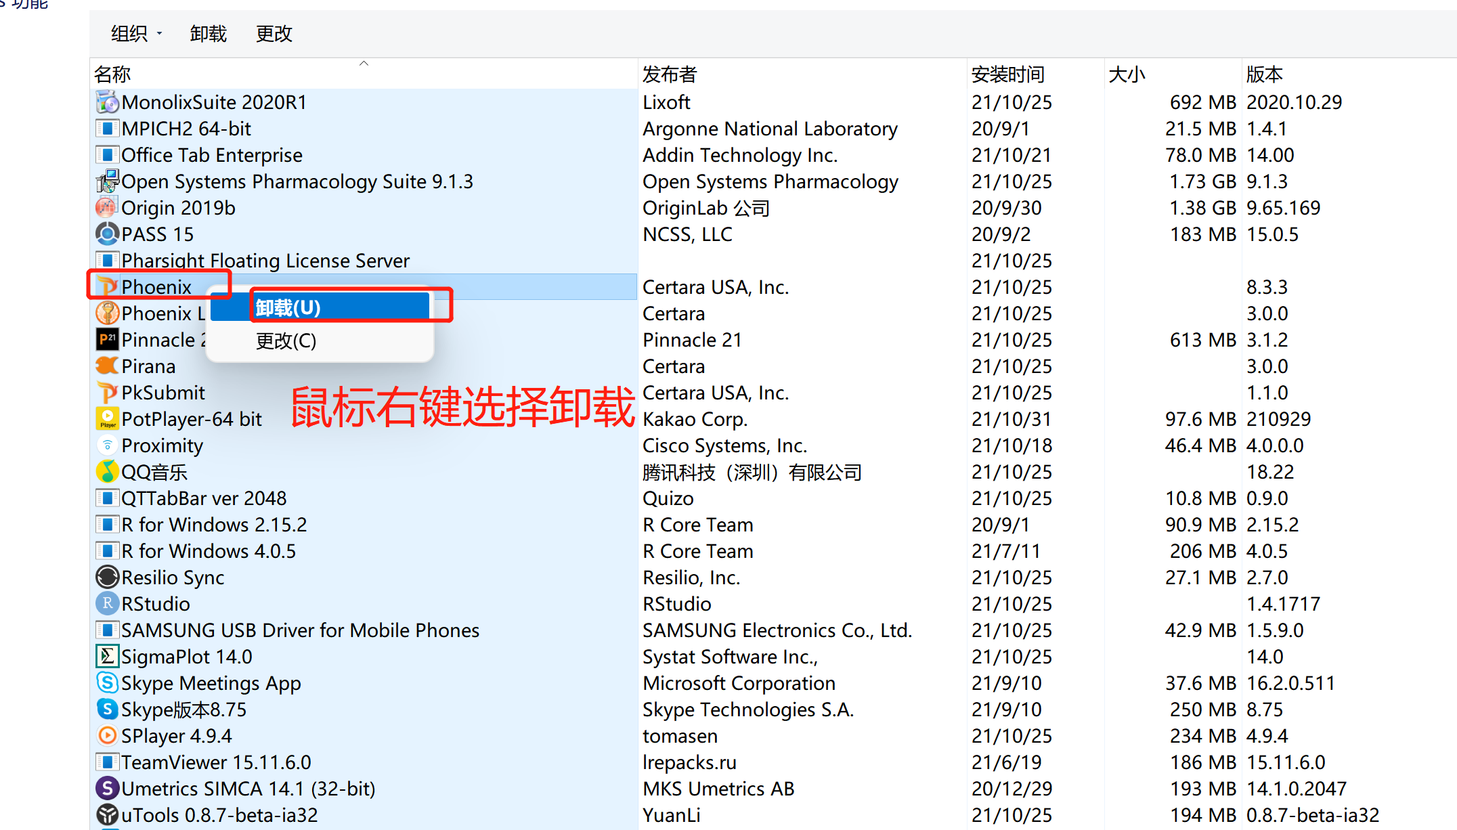Click the Kakao Corp. publisher cell
The height and width of the screenshot is (830, 1457).
click(695, 419)
